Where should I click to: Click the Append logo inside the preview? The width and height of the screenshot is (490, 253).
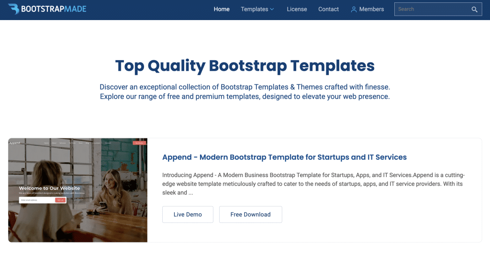click(x=14, y=143)
